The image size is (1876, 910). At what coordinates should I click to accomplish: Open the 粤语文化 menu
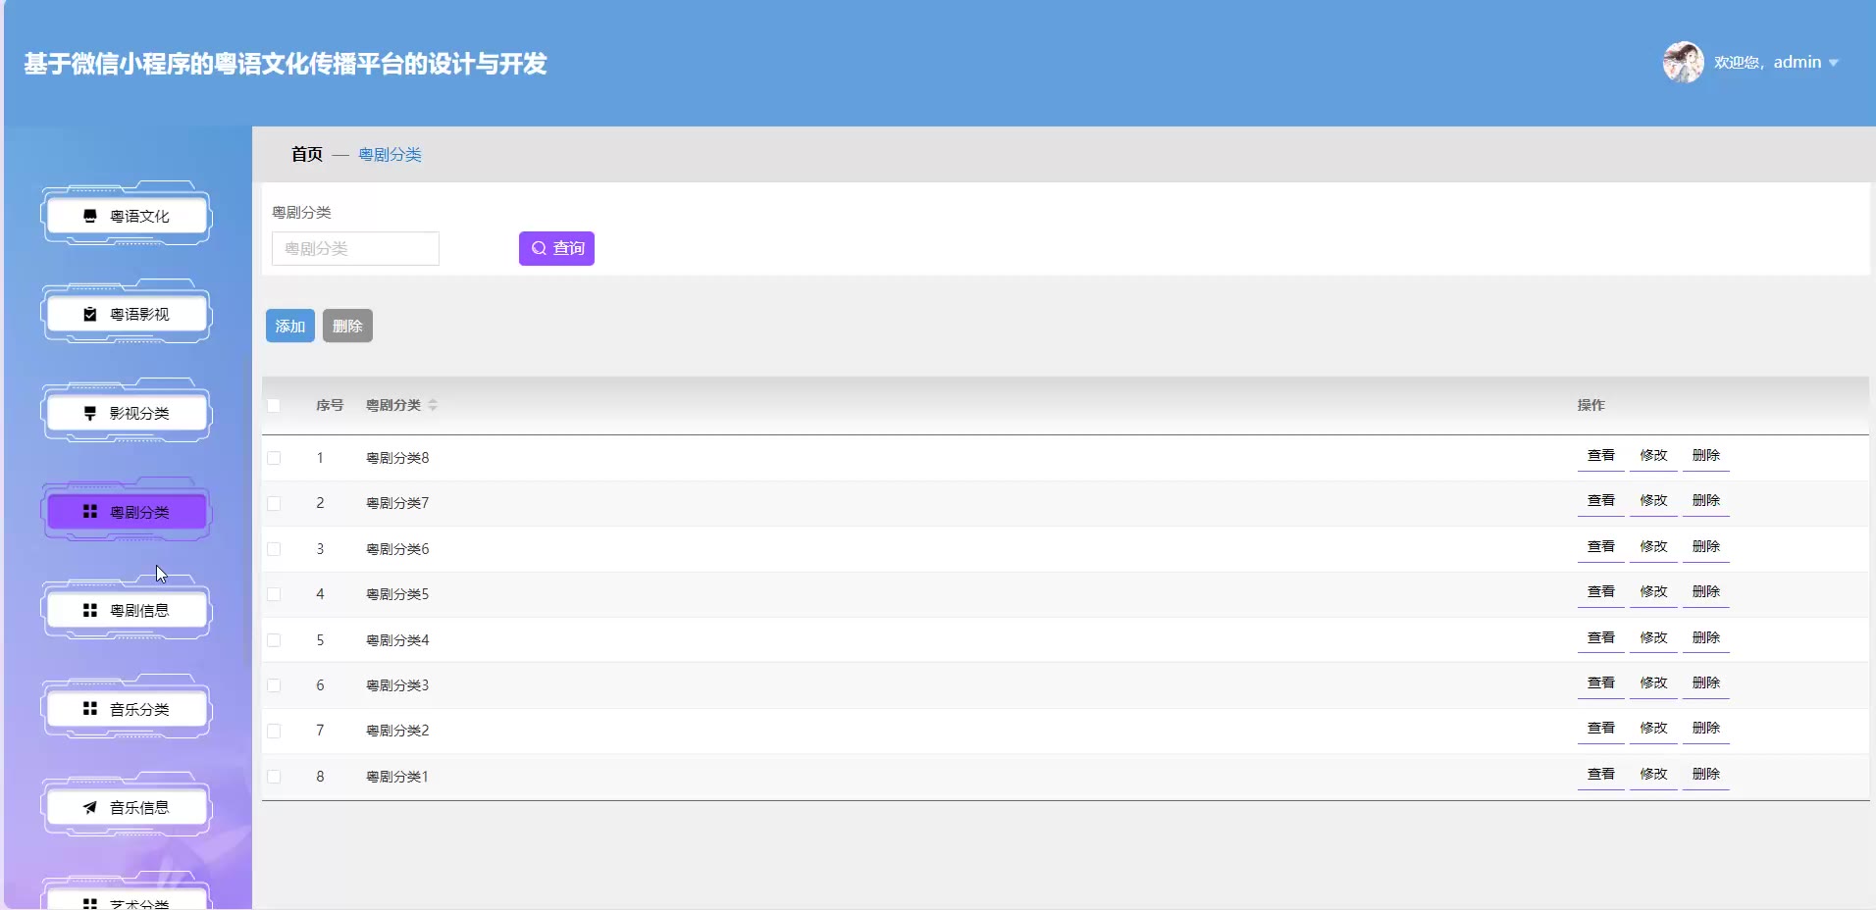coord(127,216)
